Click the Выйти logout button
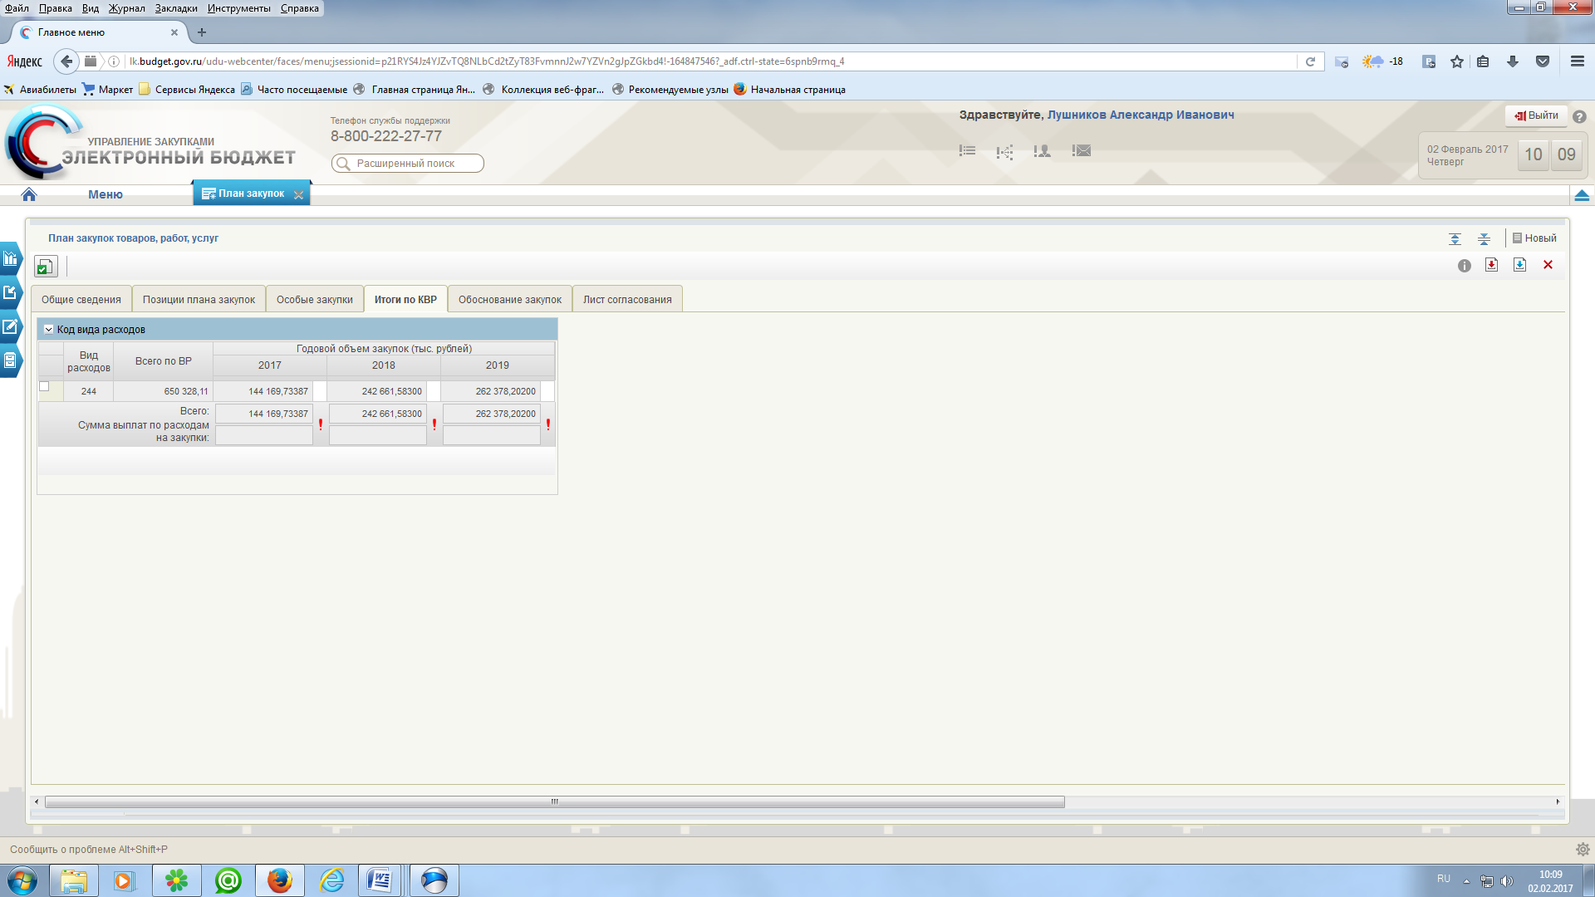This screenshot has width=1595, height=897. coord(1536,115)
